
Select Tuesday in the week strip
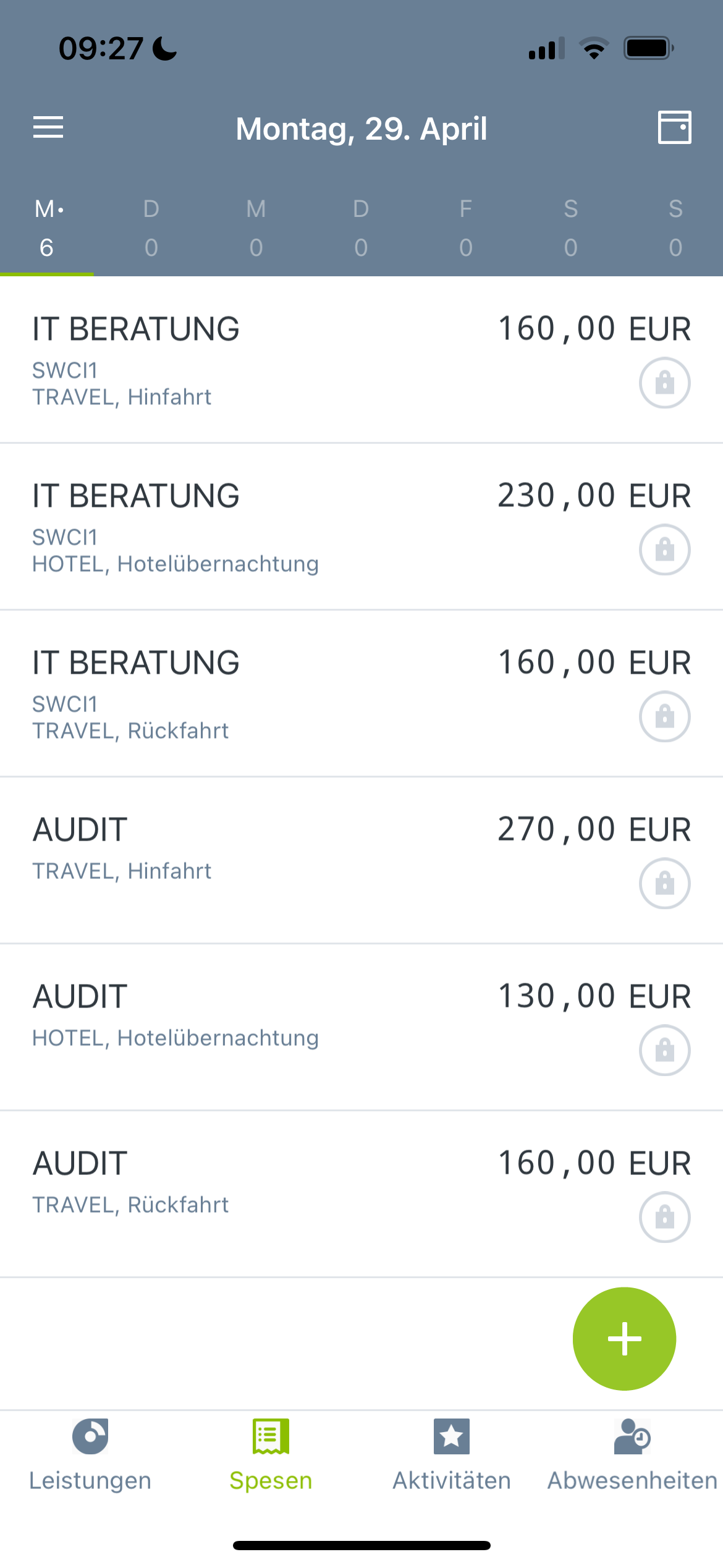(151, 228)
